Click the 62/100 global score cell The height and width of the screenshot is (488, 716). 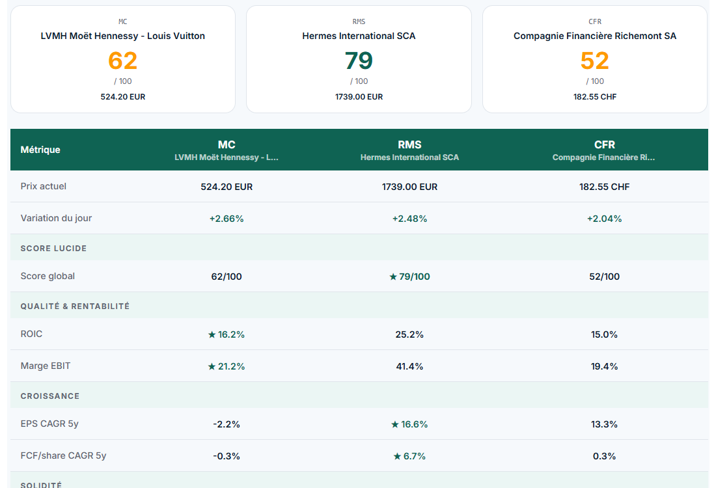[227, 277]
